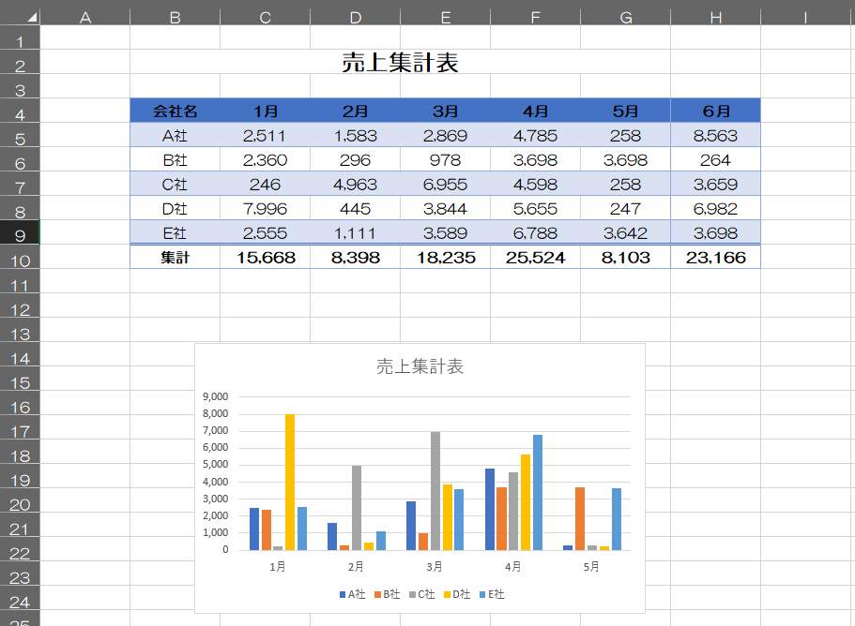Select D社 January value 7,996
This screenshot has height=626, width=855.
[265, 208]
